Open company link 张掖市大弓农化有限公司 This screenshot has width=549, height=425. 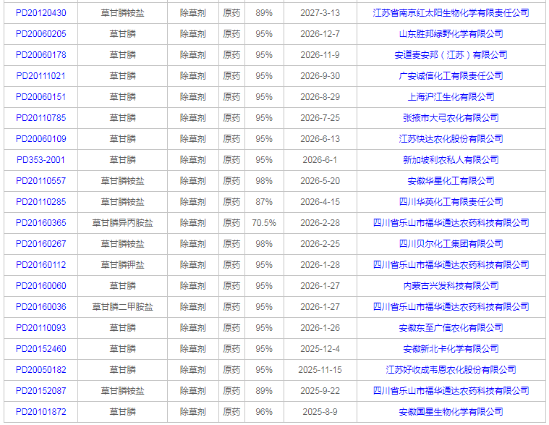[451, 118]
